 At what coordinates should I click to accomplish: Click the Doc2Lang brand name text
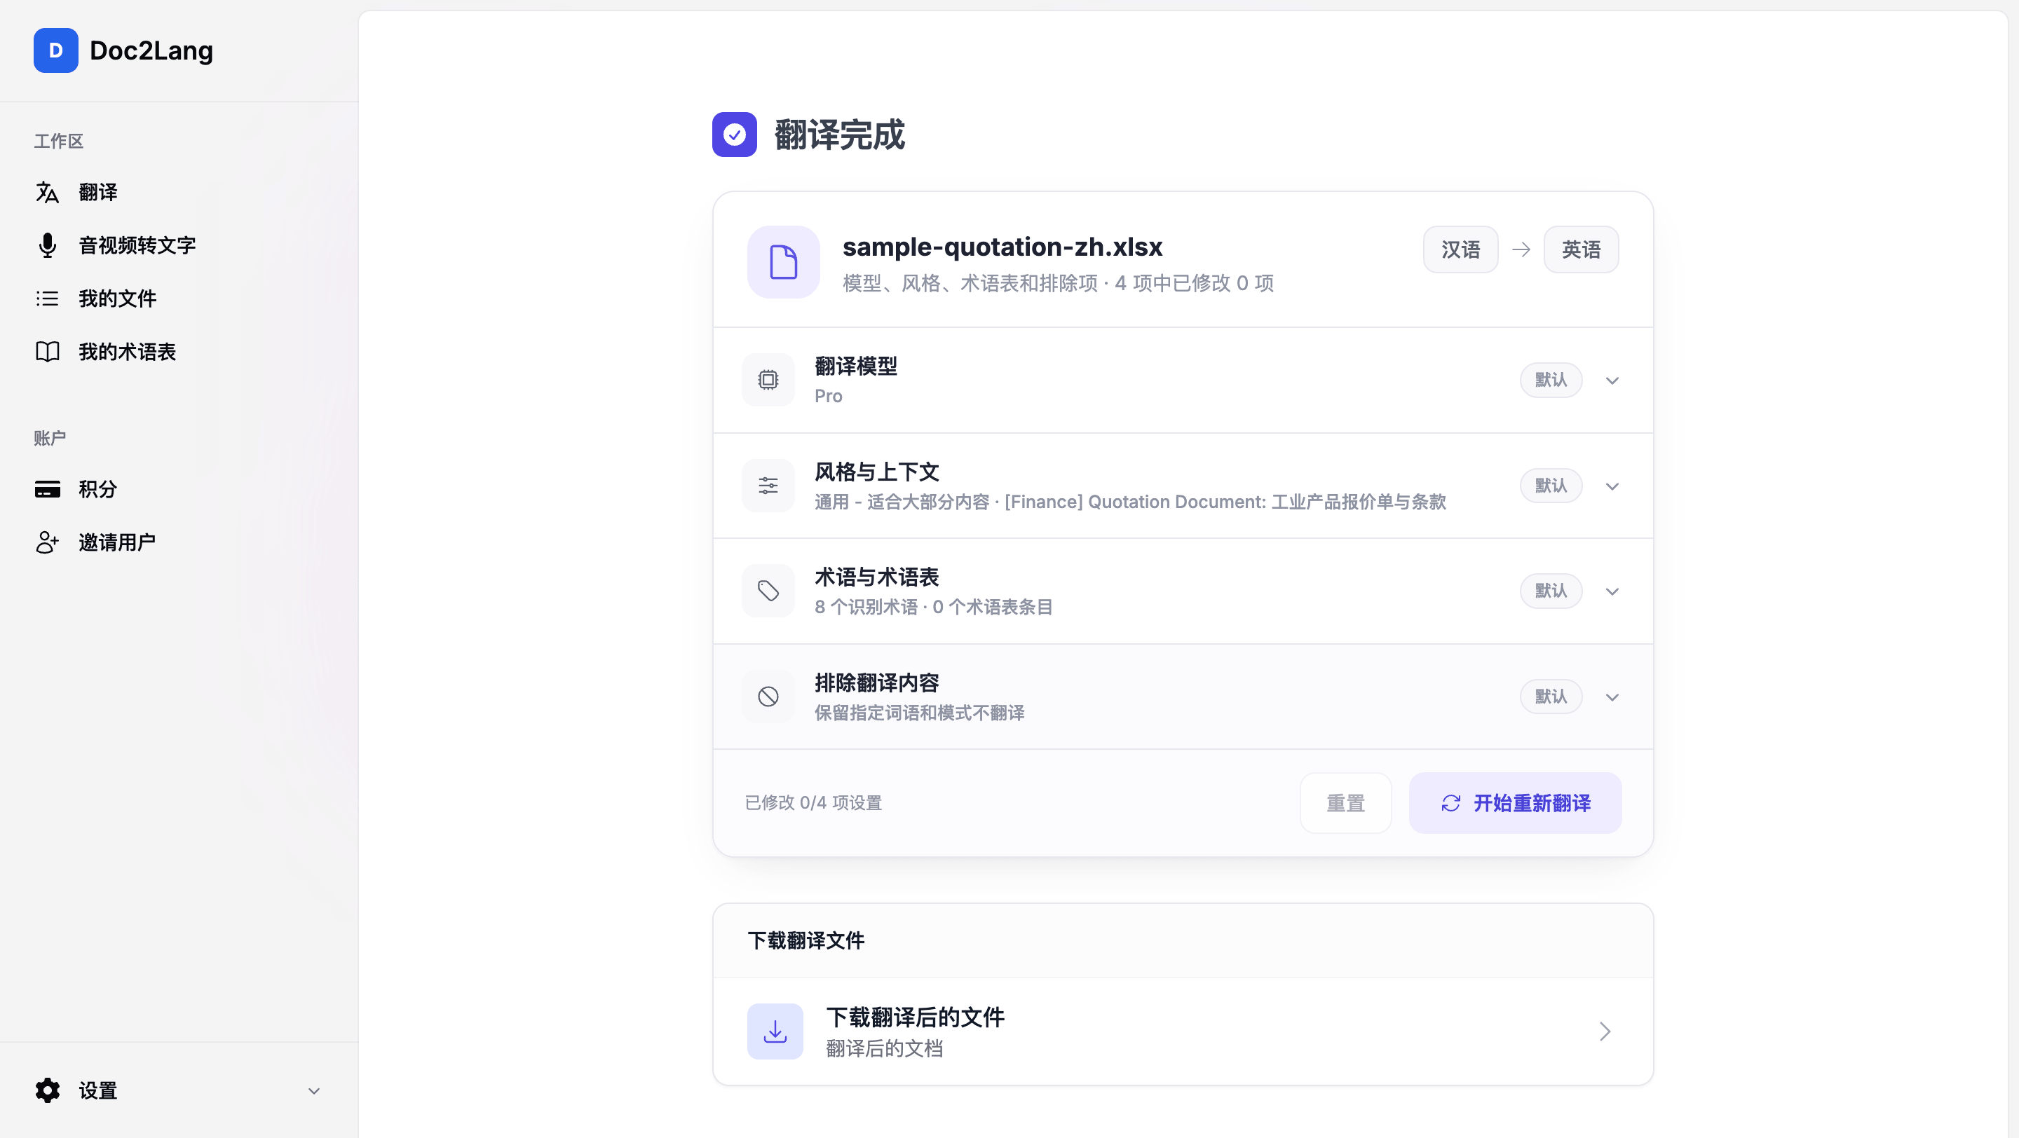tap(151, 51)
